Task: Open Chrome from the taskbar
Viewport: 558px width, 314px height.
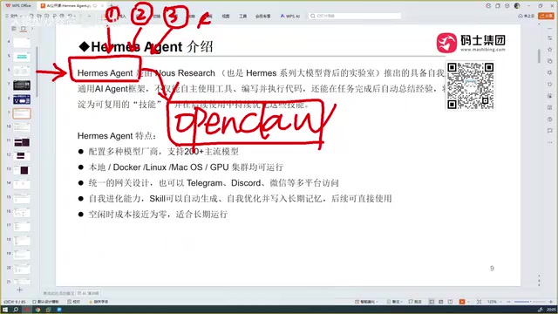Action: tap(37, 310)
